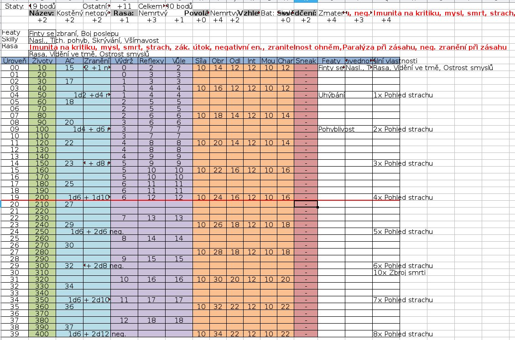
Task: Click the Uhýbání feat cell
Action: 331,95
